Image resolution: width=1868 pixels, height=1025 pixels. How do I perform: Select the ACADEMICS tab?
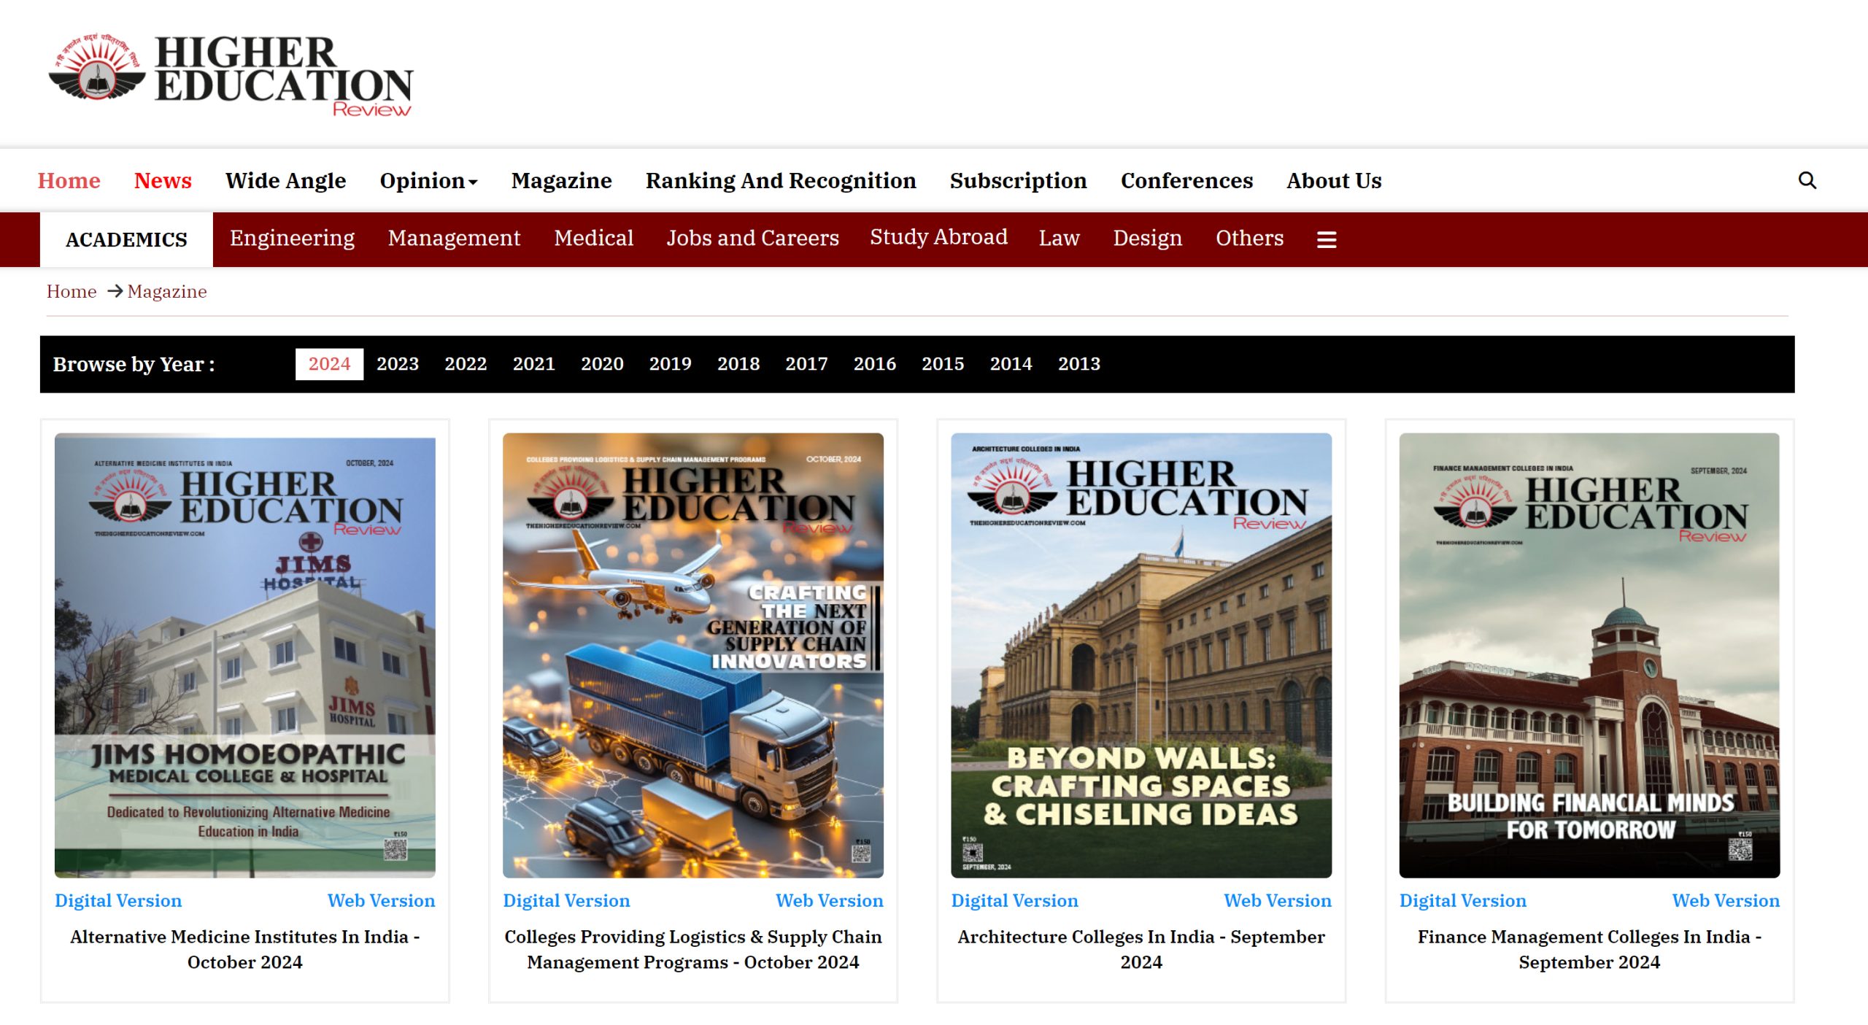[126, 239]
